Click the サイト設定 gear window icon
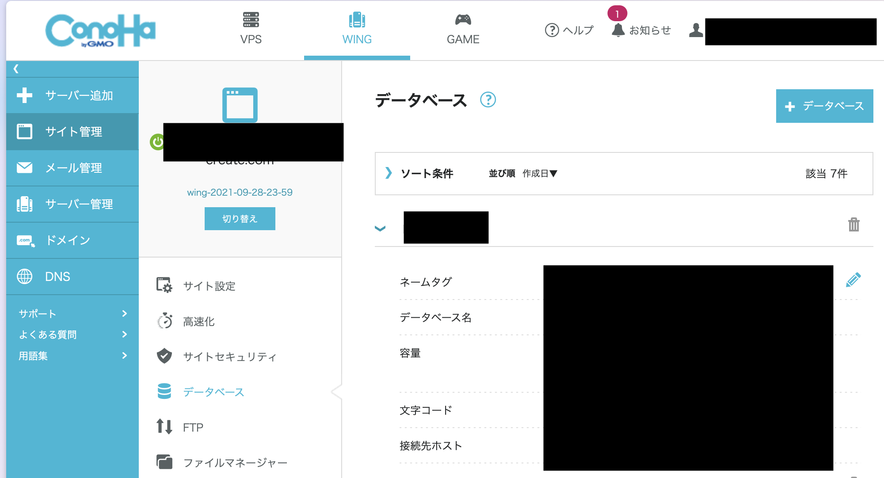 (164, 285)
